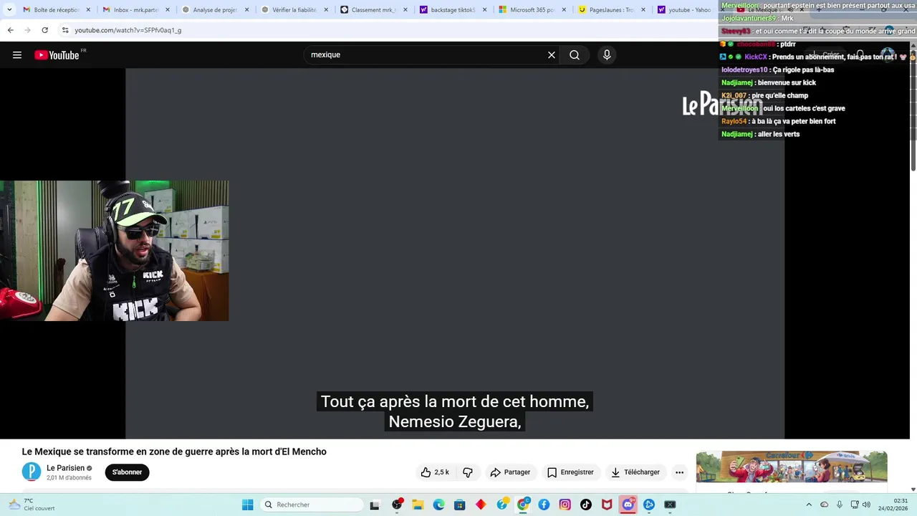Go back with the browser back arrow
This screenshot has width=917, height=516.
point(10,30)
